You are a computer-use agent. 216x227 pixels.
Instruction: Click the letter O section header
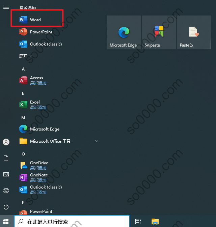23,154
